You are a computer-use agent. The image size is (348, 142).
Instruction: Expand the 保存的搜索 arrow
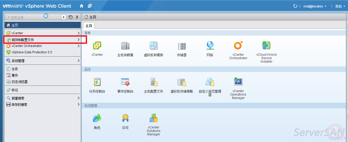(79, 105)
